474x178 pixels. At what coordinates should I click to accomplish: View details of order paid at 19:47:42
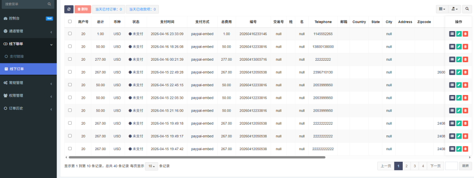coord(452,149)
